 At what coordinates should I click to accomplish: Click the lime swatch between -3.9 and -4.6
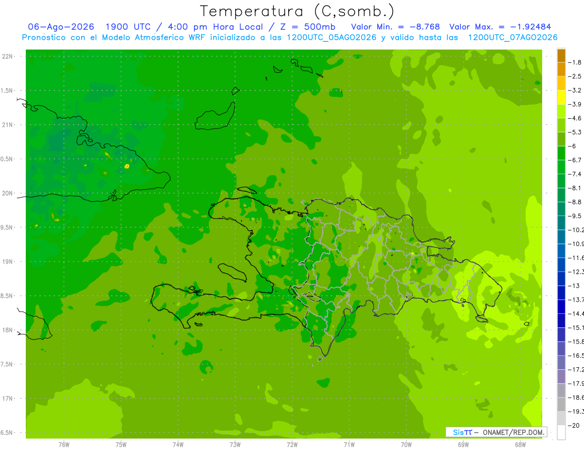coord(561,111)
